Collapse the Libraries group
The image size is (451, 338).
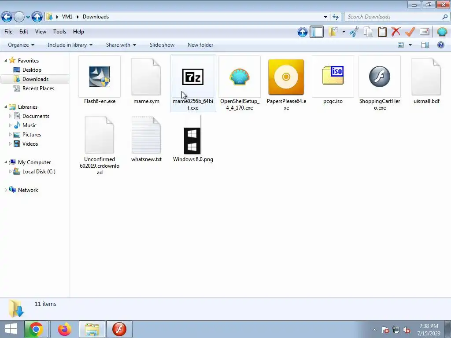6,107
